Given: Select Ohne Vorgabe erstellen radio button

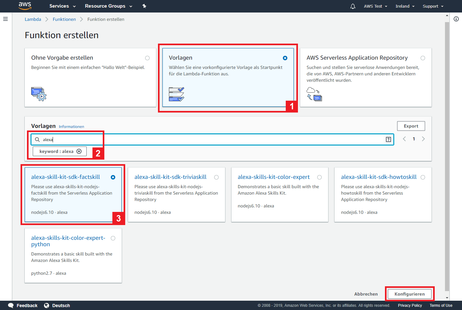Looking at the screenshot, I should tap(147, 58).
